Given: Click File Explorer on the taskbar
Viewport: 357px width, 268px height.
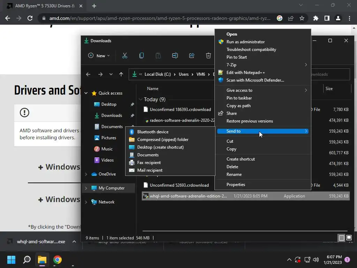Looking at the screenshot, I should 42,260.
